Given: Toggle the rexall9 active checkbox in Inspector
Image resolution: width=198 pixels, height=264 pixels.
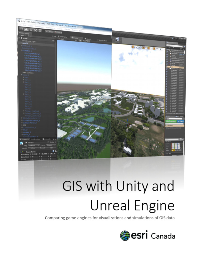Looking at the screenshot, I should 26,142.
